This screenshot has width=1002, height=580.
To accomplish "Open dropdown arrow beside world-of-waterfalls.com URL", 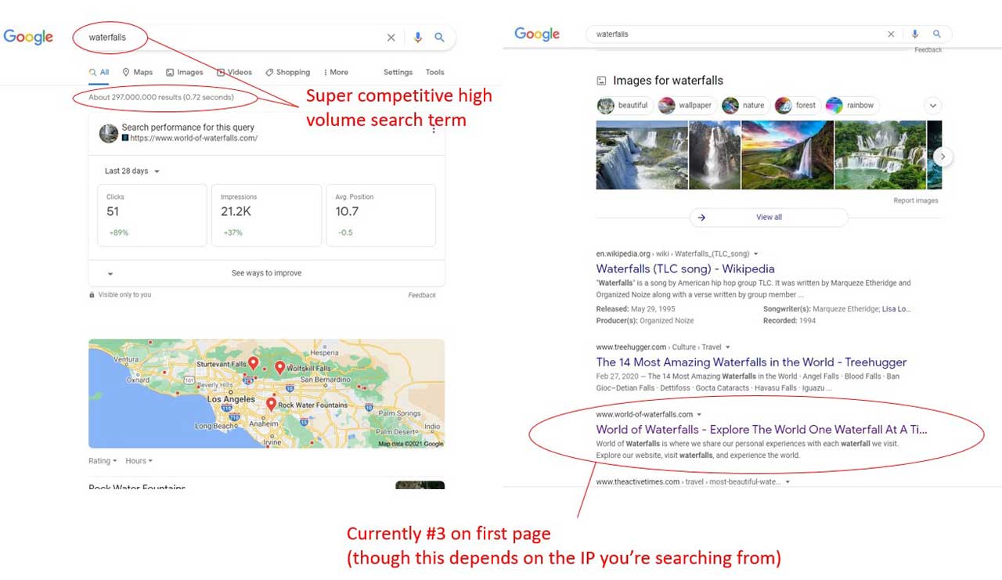I will coord(699,415).
